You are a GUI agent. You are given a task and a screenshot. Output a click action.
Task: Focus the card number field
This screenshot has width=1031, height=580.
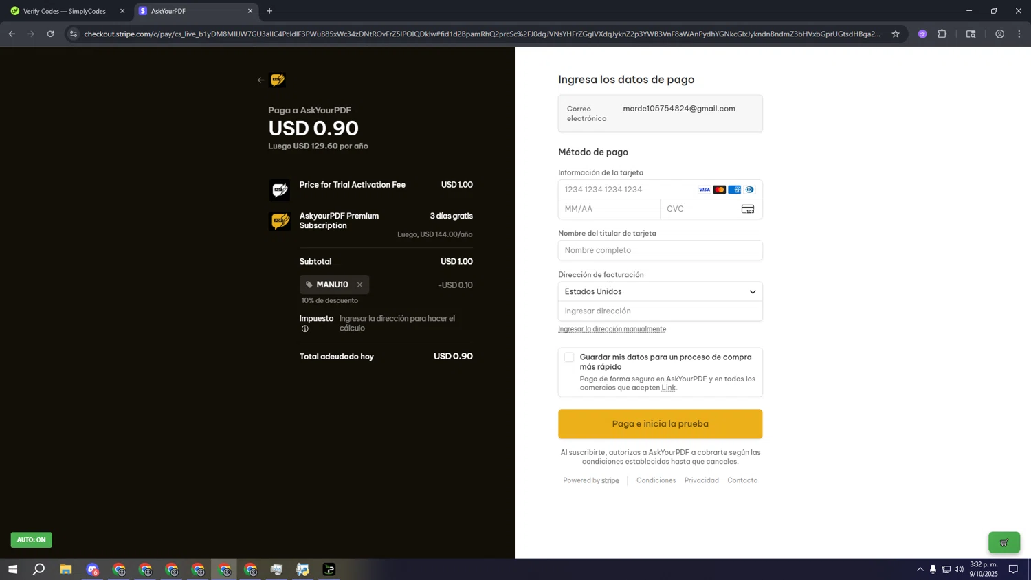[x=661, y=190]
